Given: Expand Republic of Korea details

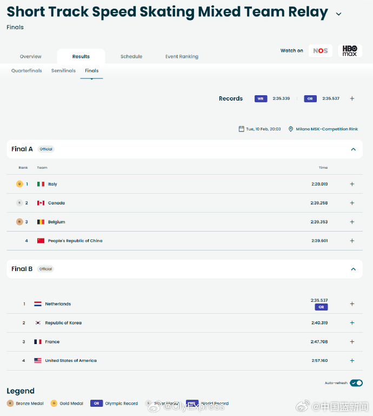Looking at the screenshot, I should [x=352, y=322].
